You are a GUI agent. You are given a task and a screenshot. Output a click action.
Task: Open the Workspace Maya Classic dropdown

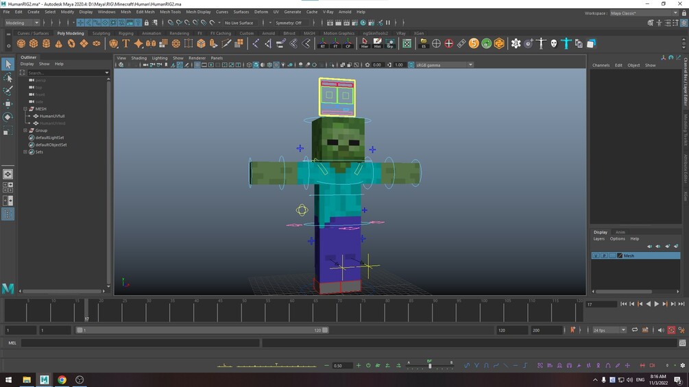644,13
